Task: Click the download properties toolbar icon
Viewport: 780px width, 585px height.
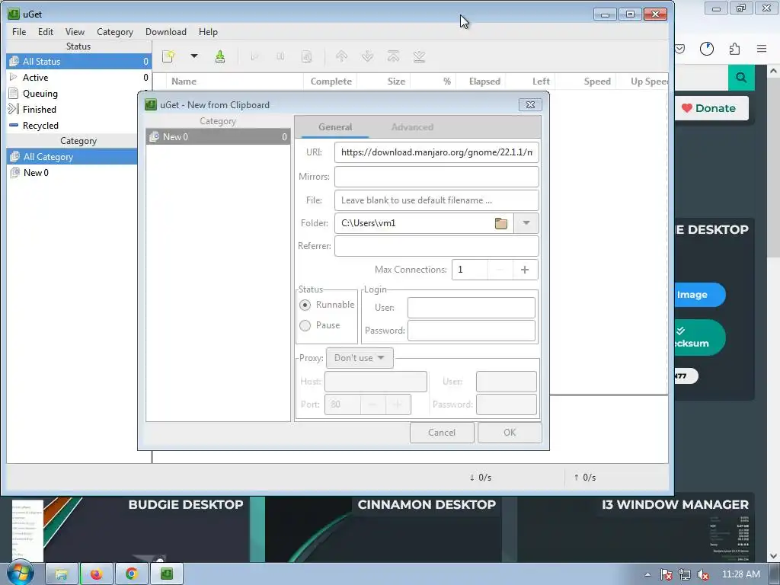Action: pos(307,56)
